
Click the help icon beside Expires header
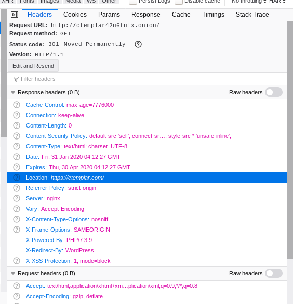point(17,167)
